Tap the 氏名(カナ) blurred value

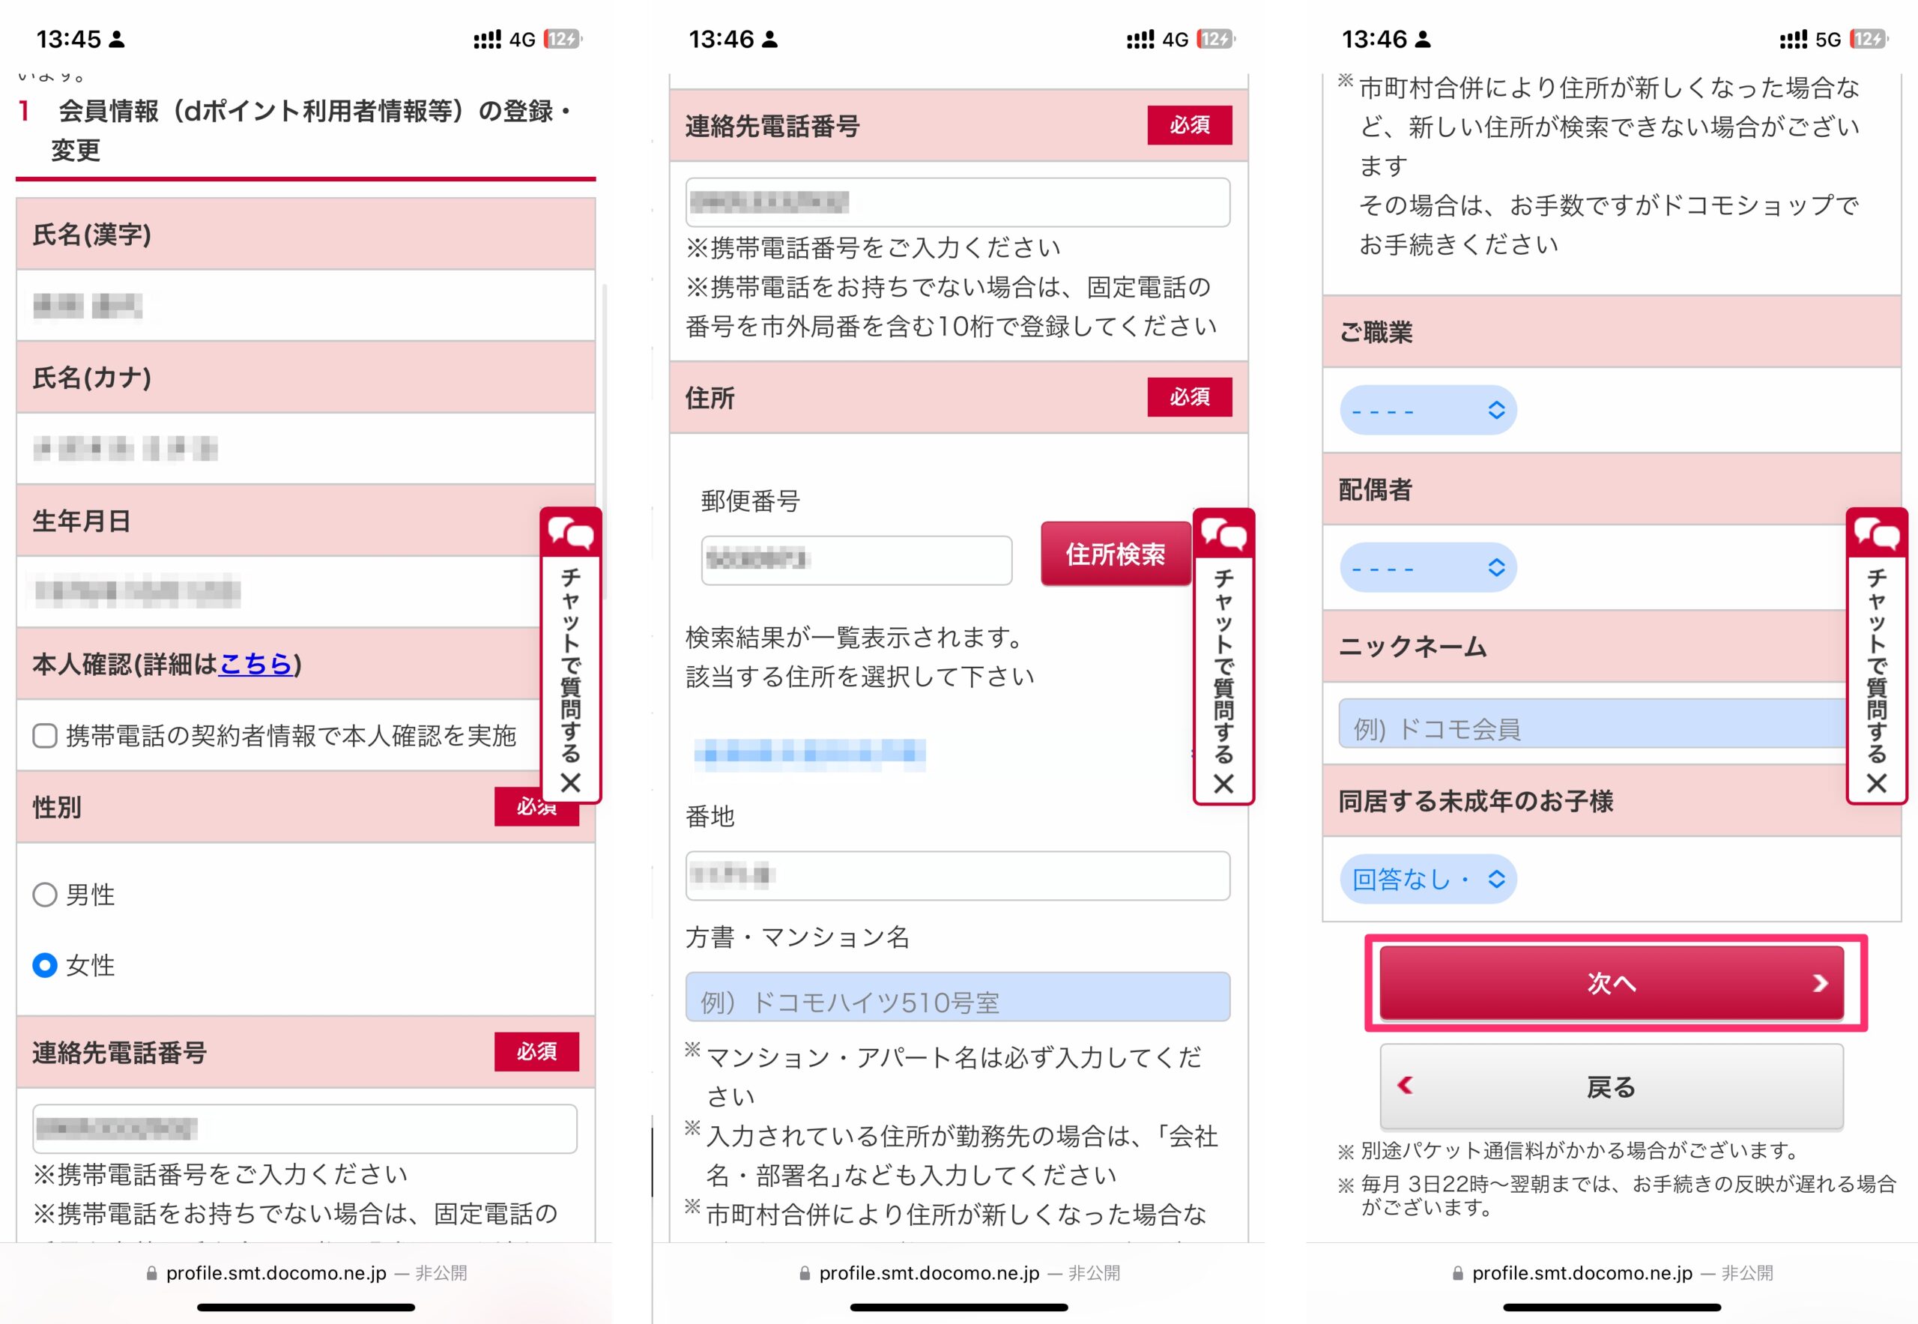pyautogui.click(x=125, y=449)
